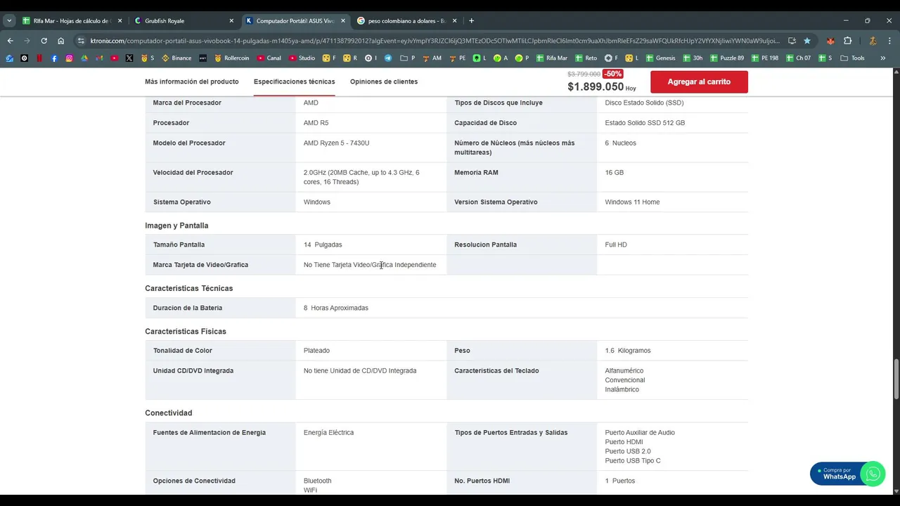The height and width of the screenshot is (506, 900).
Task: Open the browser Extensions puzzle icon
Action: pos(847,41)
